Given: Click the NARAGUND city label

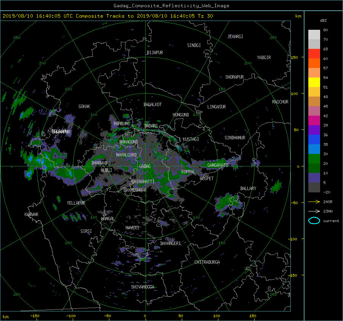Looking at the screenshot, I should click(129, 142).
